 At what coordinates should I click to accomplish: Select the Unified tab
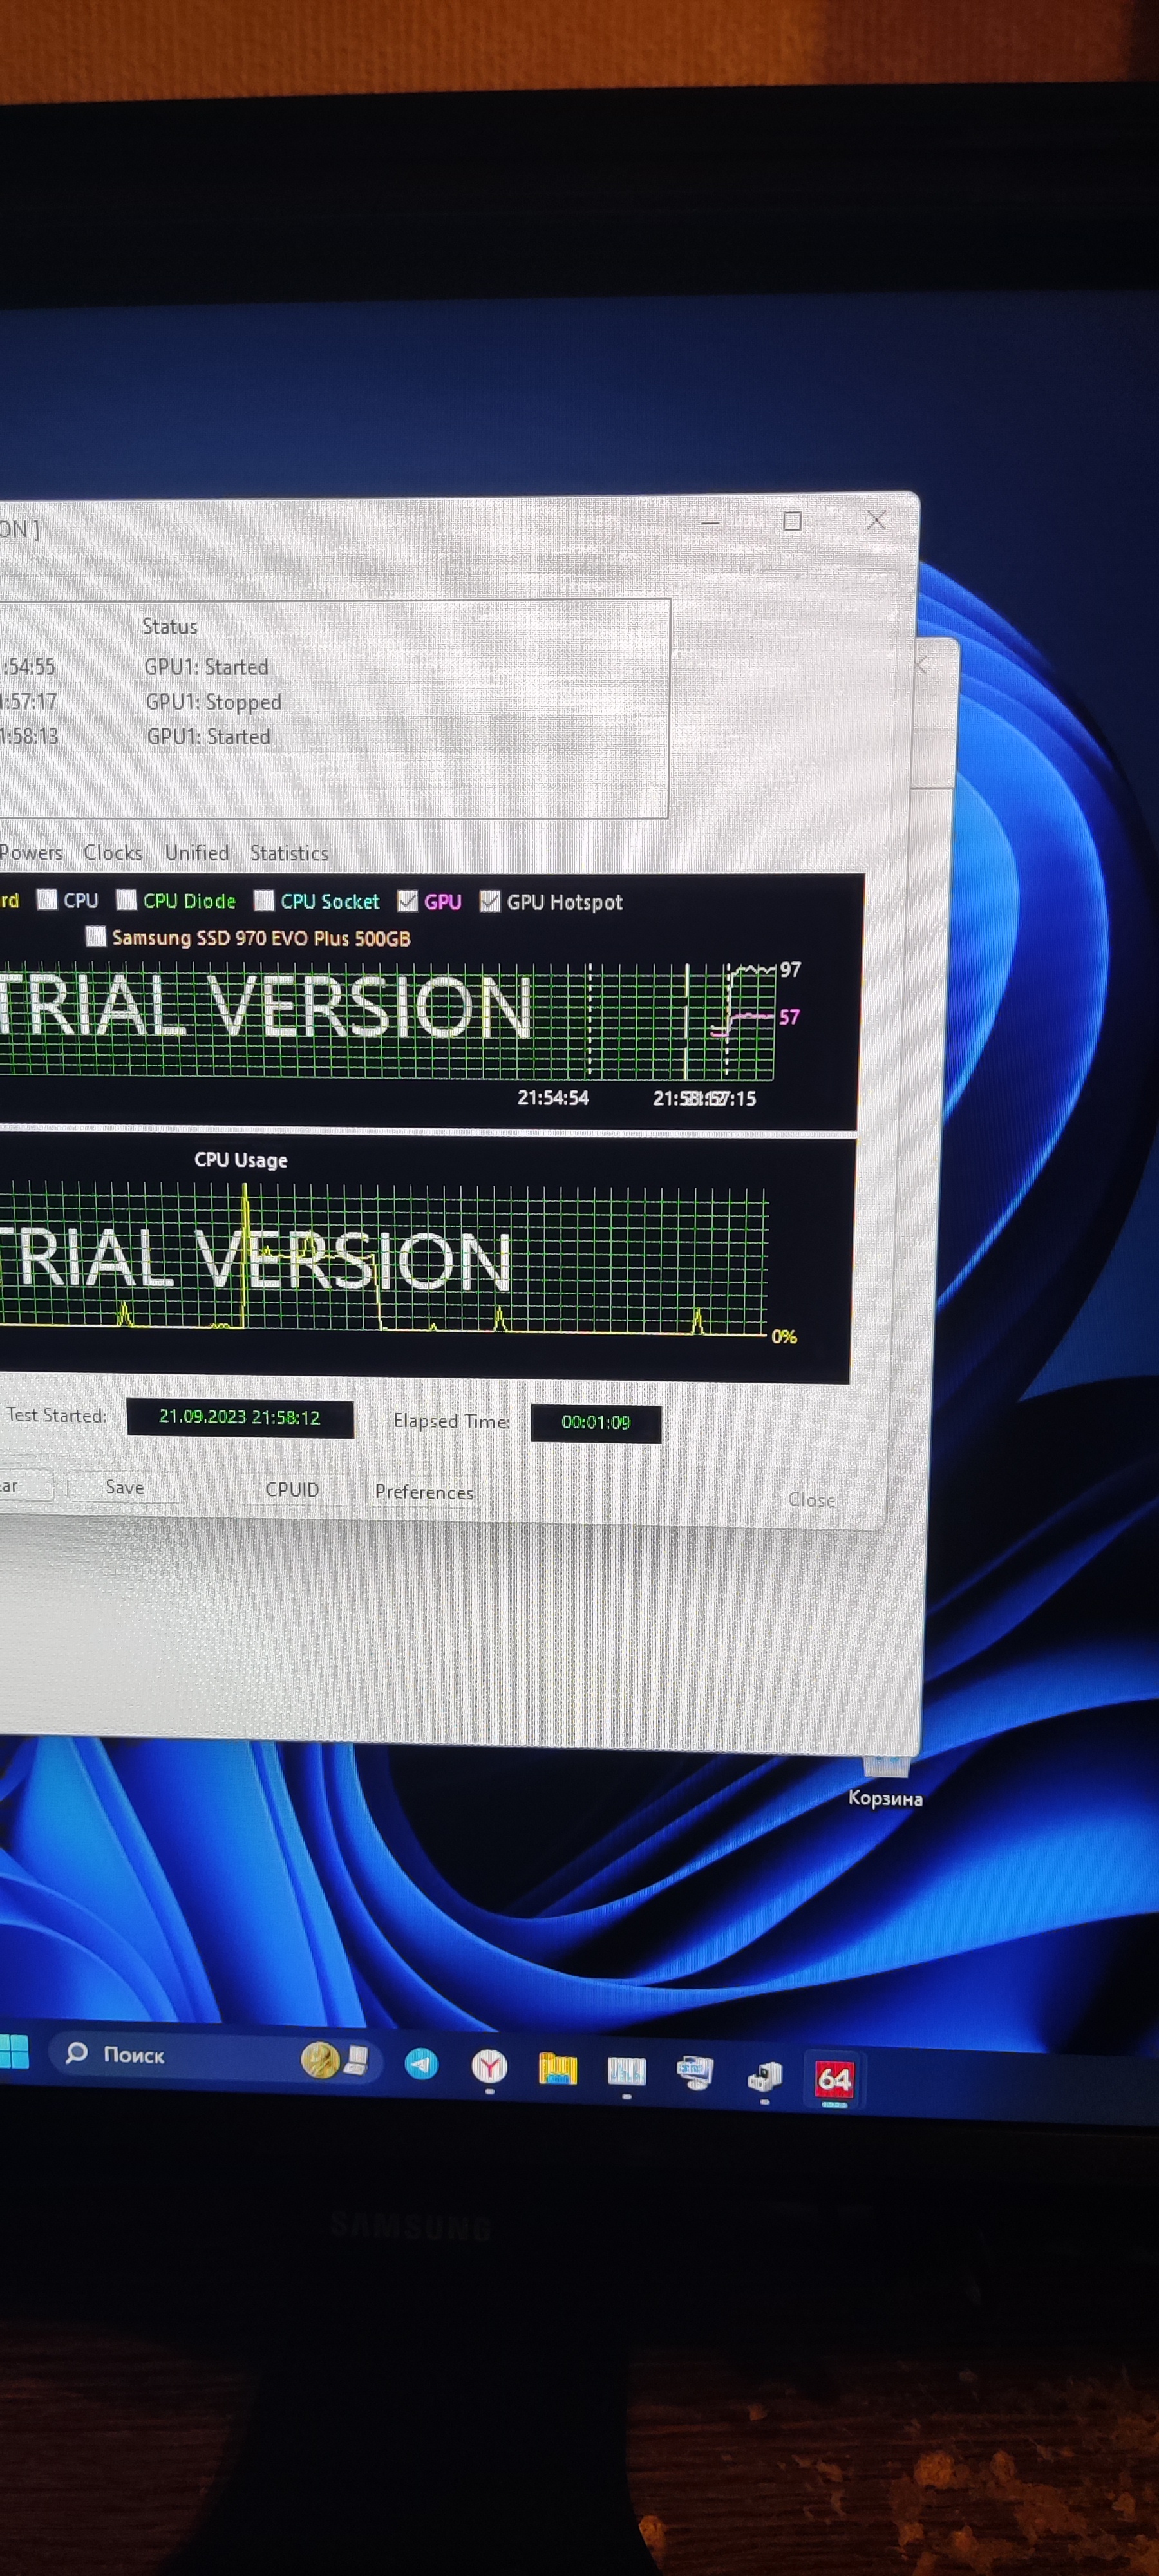coord(197,853)
